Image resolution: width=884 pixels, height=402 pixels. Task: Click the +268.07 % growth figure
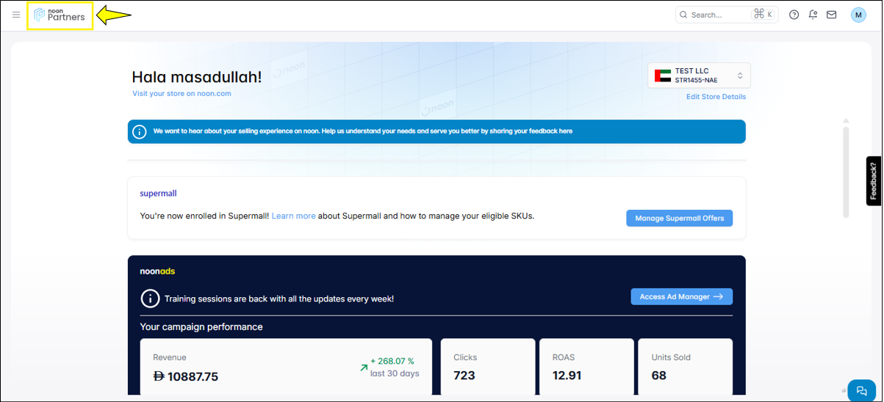point(392,361)
